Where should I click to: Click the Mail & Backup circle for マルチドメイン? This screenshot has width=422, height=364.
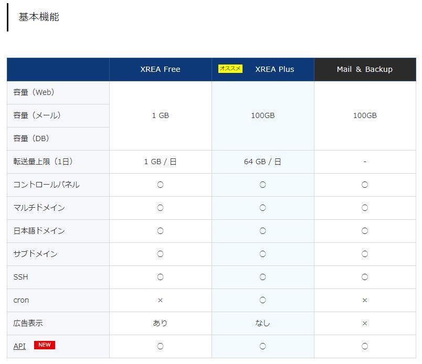click(x=365, y=208)
